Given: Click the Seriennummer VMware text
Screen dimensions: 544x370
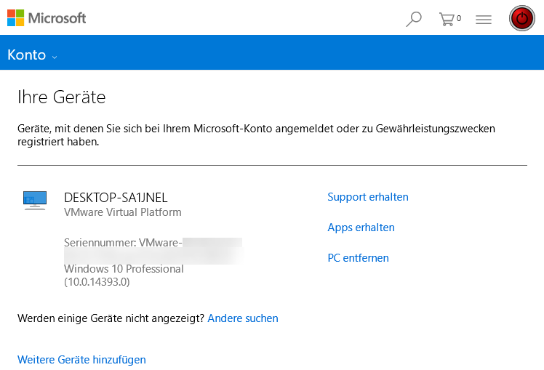Looking at the screenshot, I should pyautogui.click(x=122, y=242).
